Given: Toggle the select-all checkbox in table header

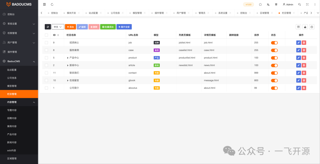Looking at the screenshot, I should coord(46,35).
